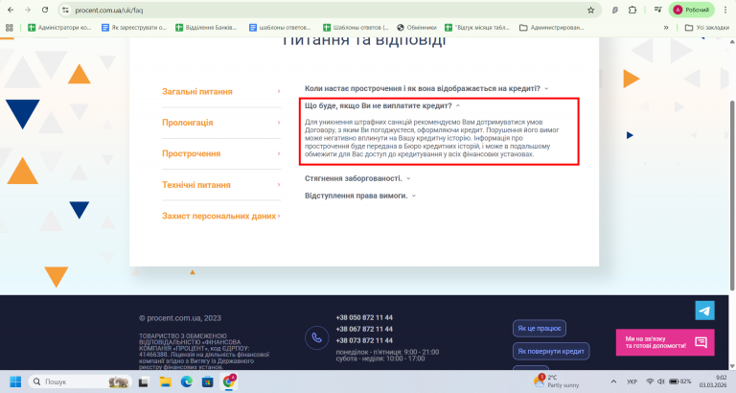Click the phone handset icon in footer
Screen dimensions: 736x393
click(x=316, y=337)
